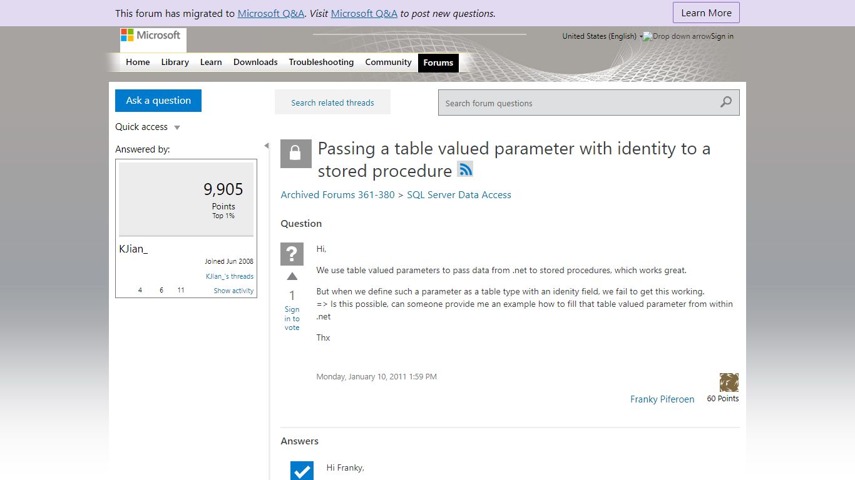Open the Downloads menu item

click(x=255, y=62)
